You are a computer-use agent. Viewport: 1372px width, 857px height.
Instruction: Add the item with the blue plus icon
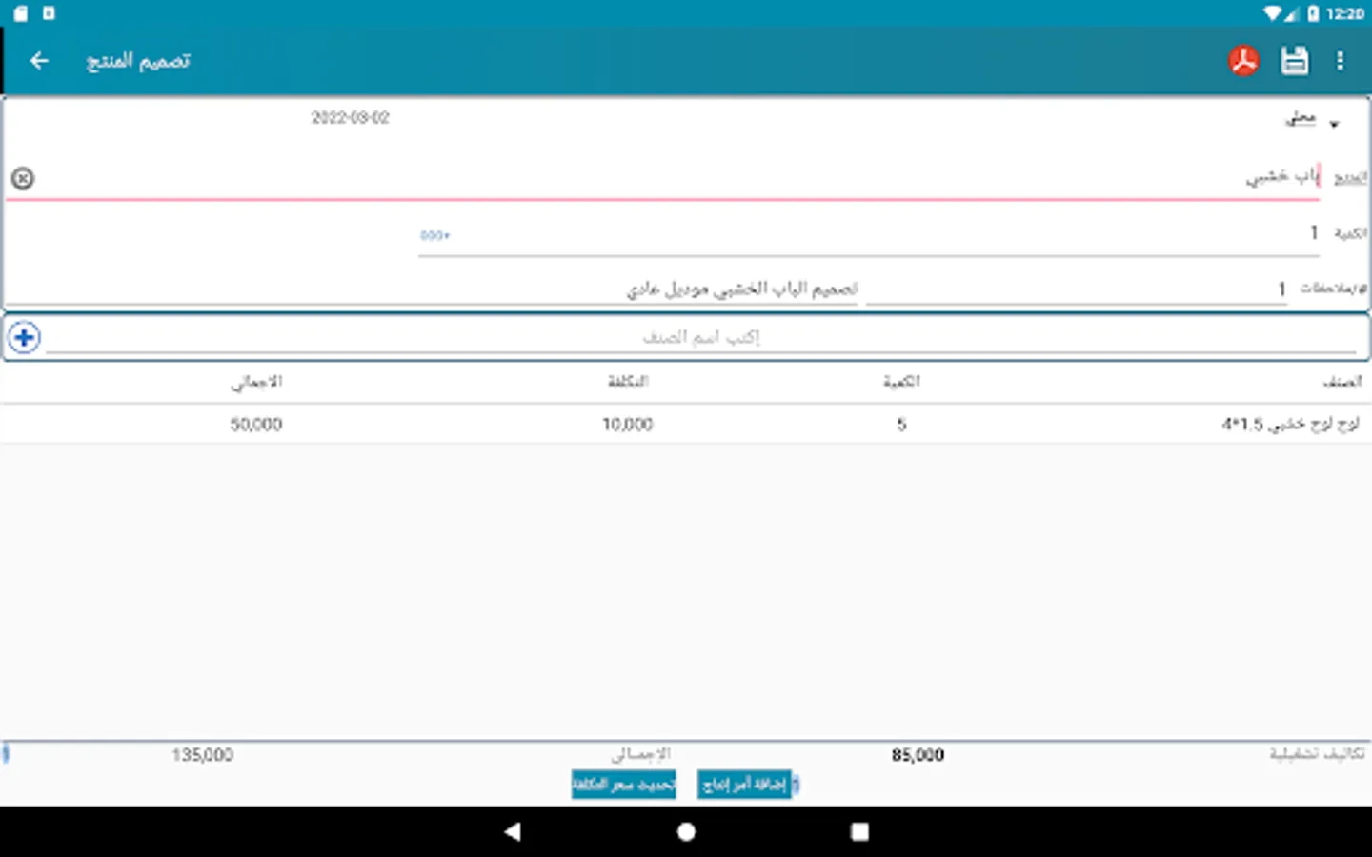(x=24, y=337)
